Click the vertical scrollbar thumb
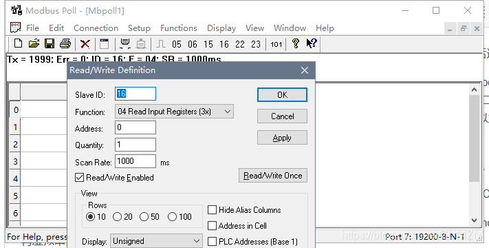This screenshot has width=489, height=248. [x=475, y=138]
